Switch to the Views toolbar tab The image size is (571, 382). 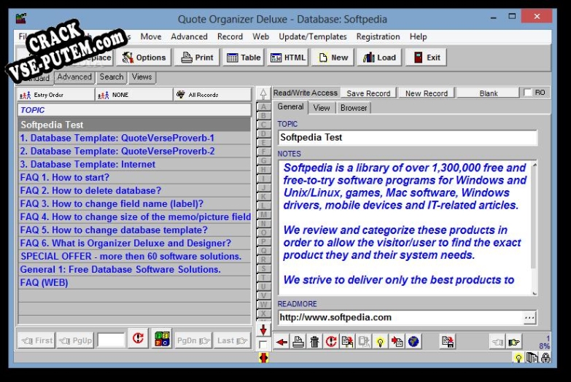[141, 77]
